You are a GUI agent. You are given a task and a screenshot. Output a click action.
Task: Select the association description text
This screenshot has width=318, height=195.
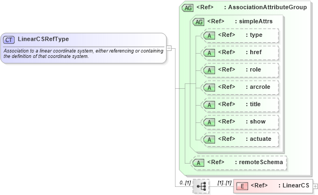click(x=83, y=54)
